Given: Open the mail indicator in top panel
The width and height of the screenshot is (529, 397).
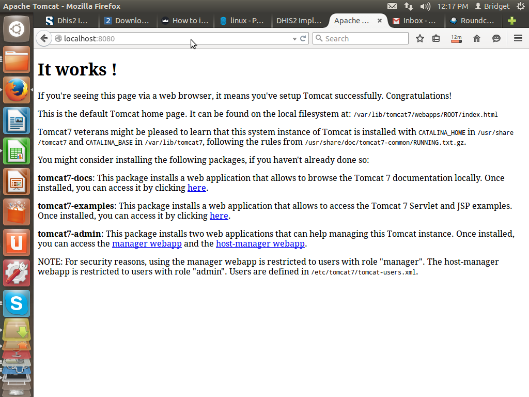Looking at the screenshot, I should tap(392, 6).
